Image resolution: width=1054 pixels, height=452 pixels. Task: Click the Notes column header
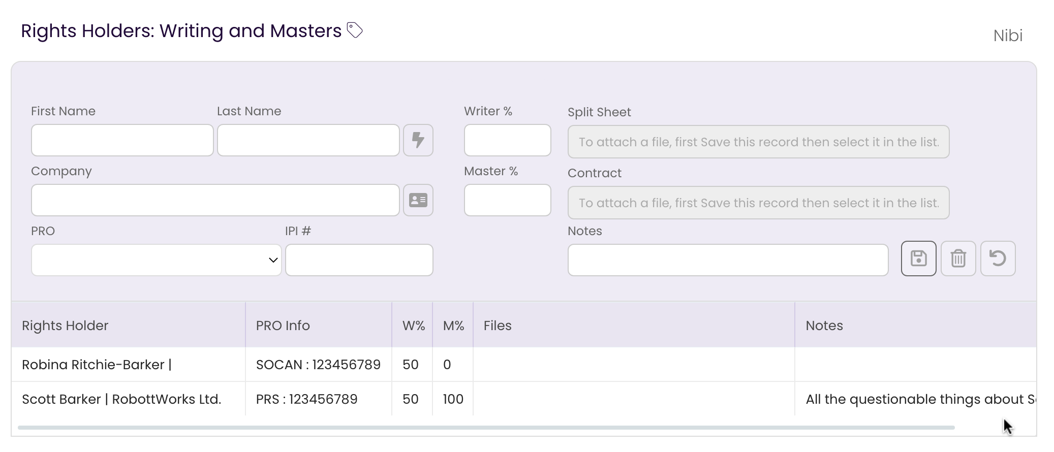[916, 325]
